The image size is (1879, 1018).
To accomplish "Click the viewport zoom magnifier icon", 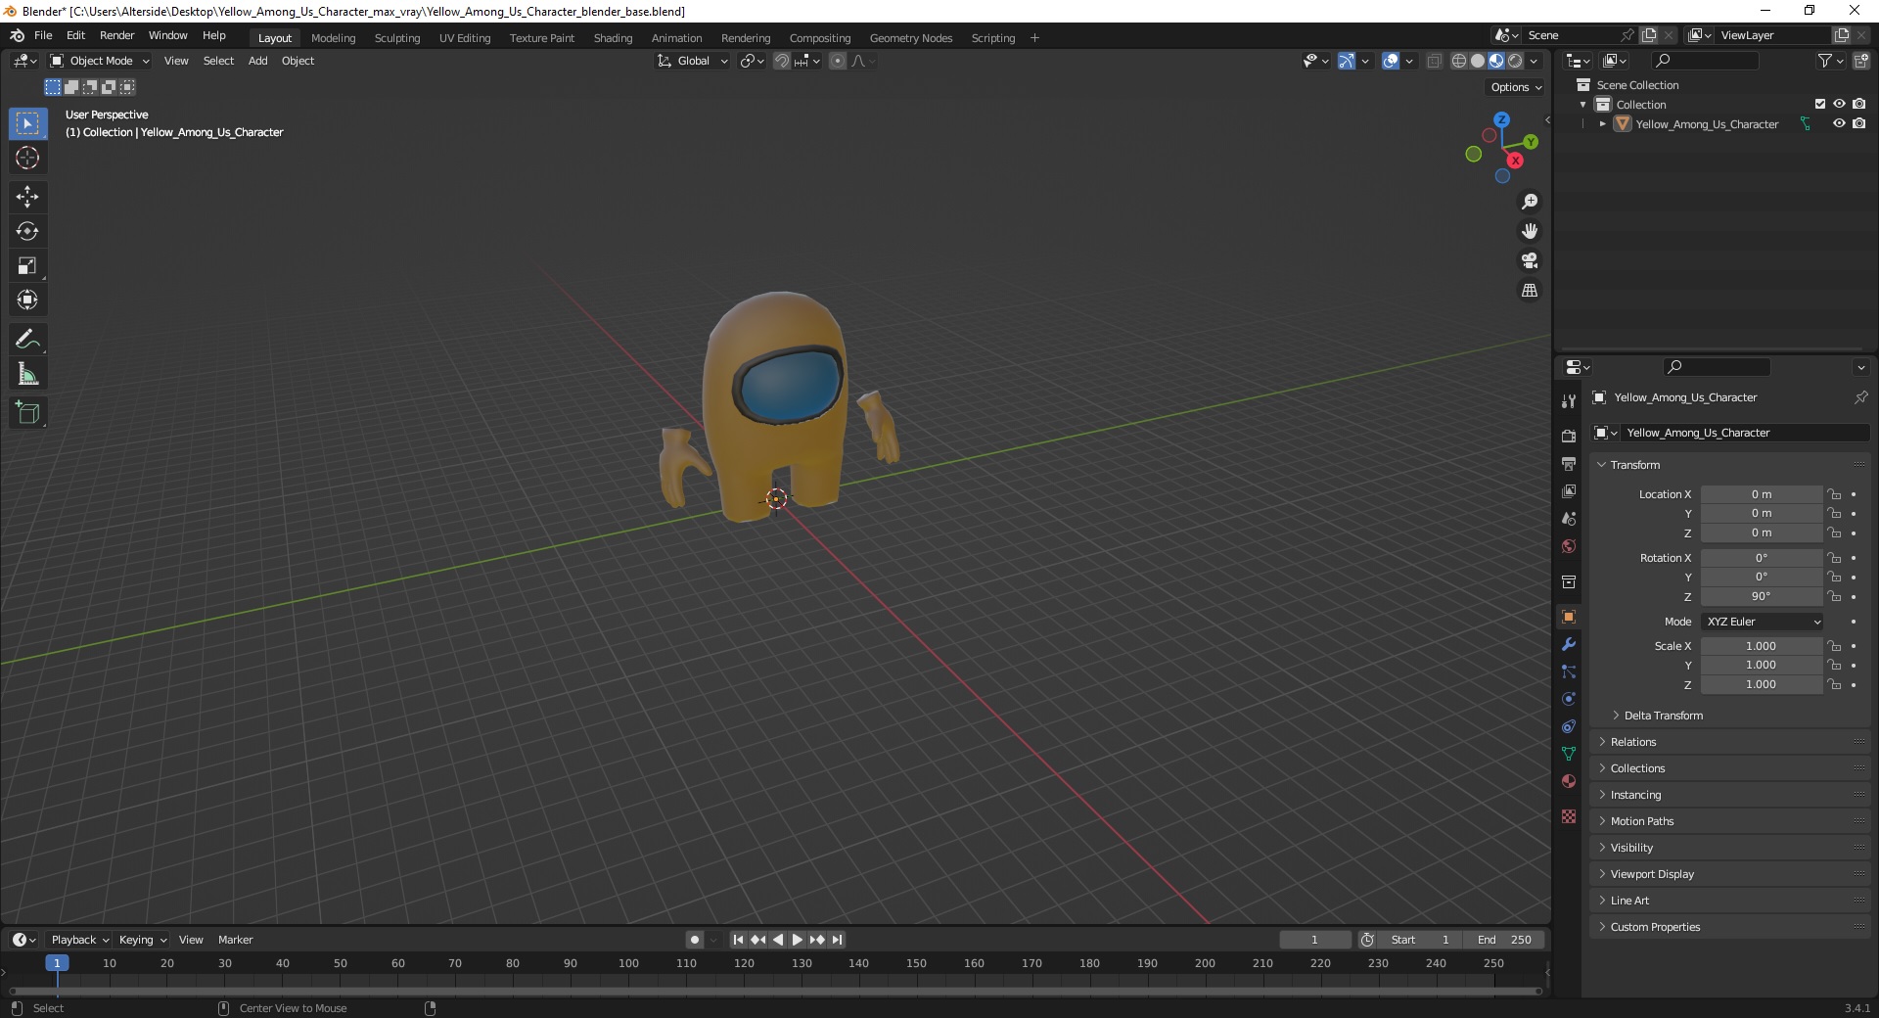I will click(1530, 202).
